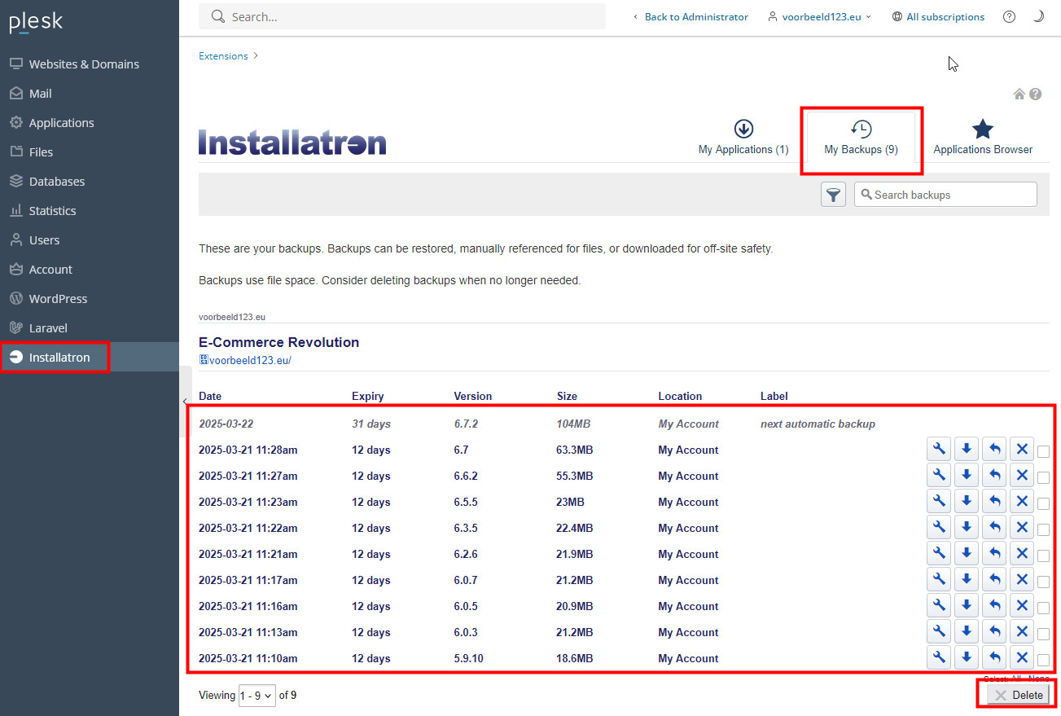Go to Mail in the sidebar
Viewport: 1061px width, 716px height.
[x=41, y=94]
